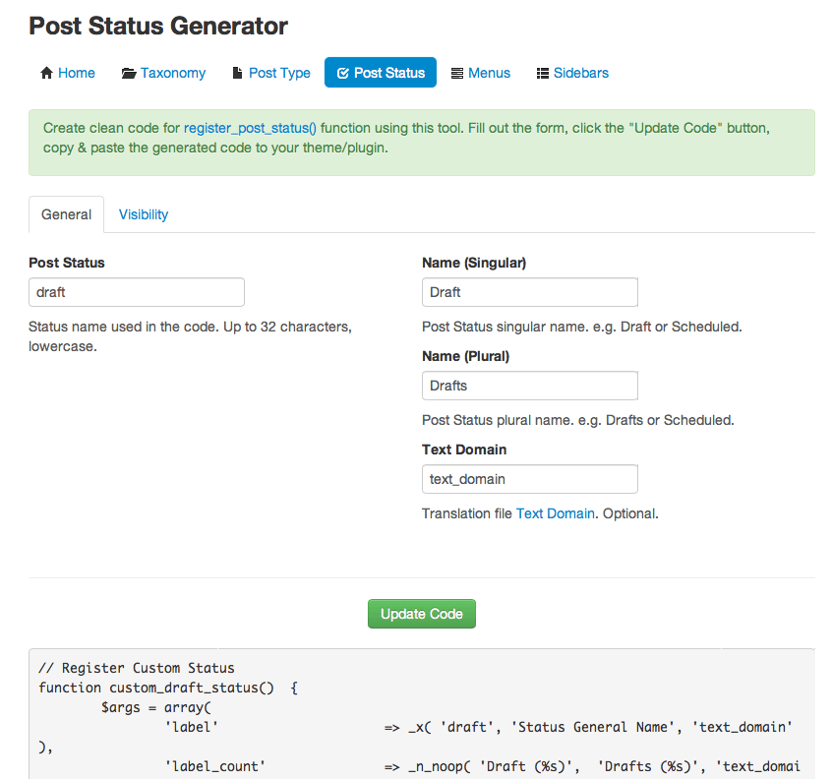
Task: Click the Sidebars grid icon
Action: coord(543,73)
